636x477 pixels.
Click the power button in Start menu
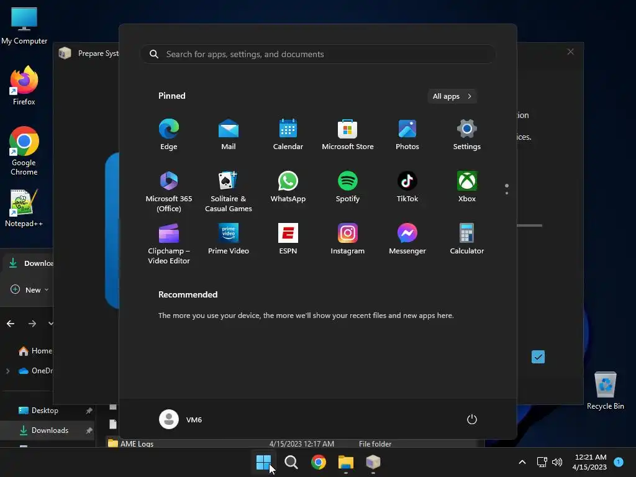[x=472, y=419]
